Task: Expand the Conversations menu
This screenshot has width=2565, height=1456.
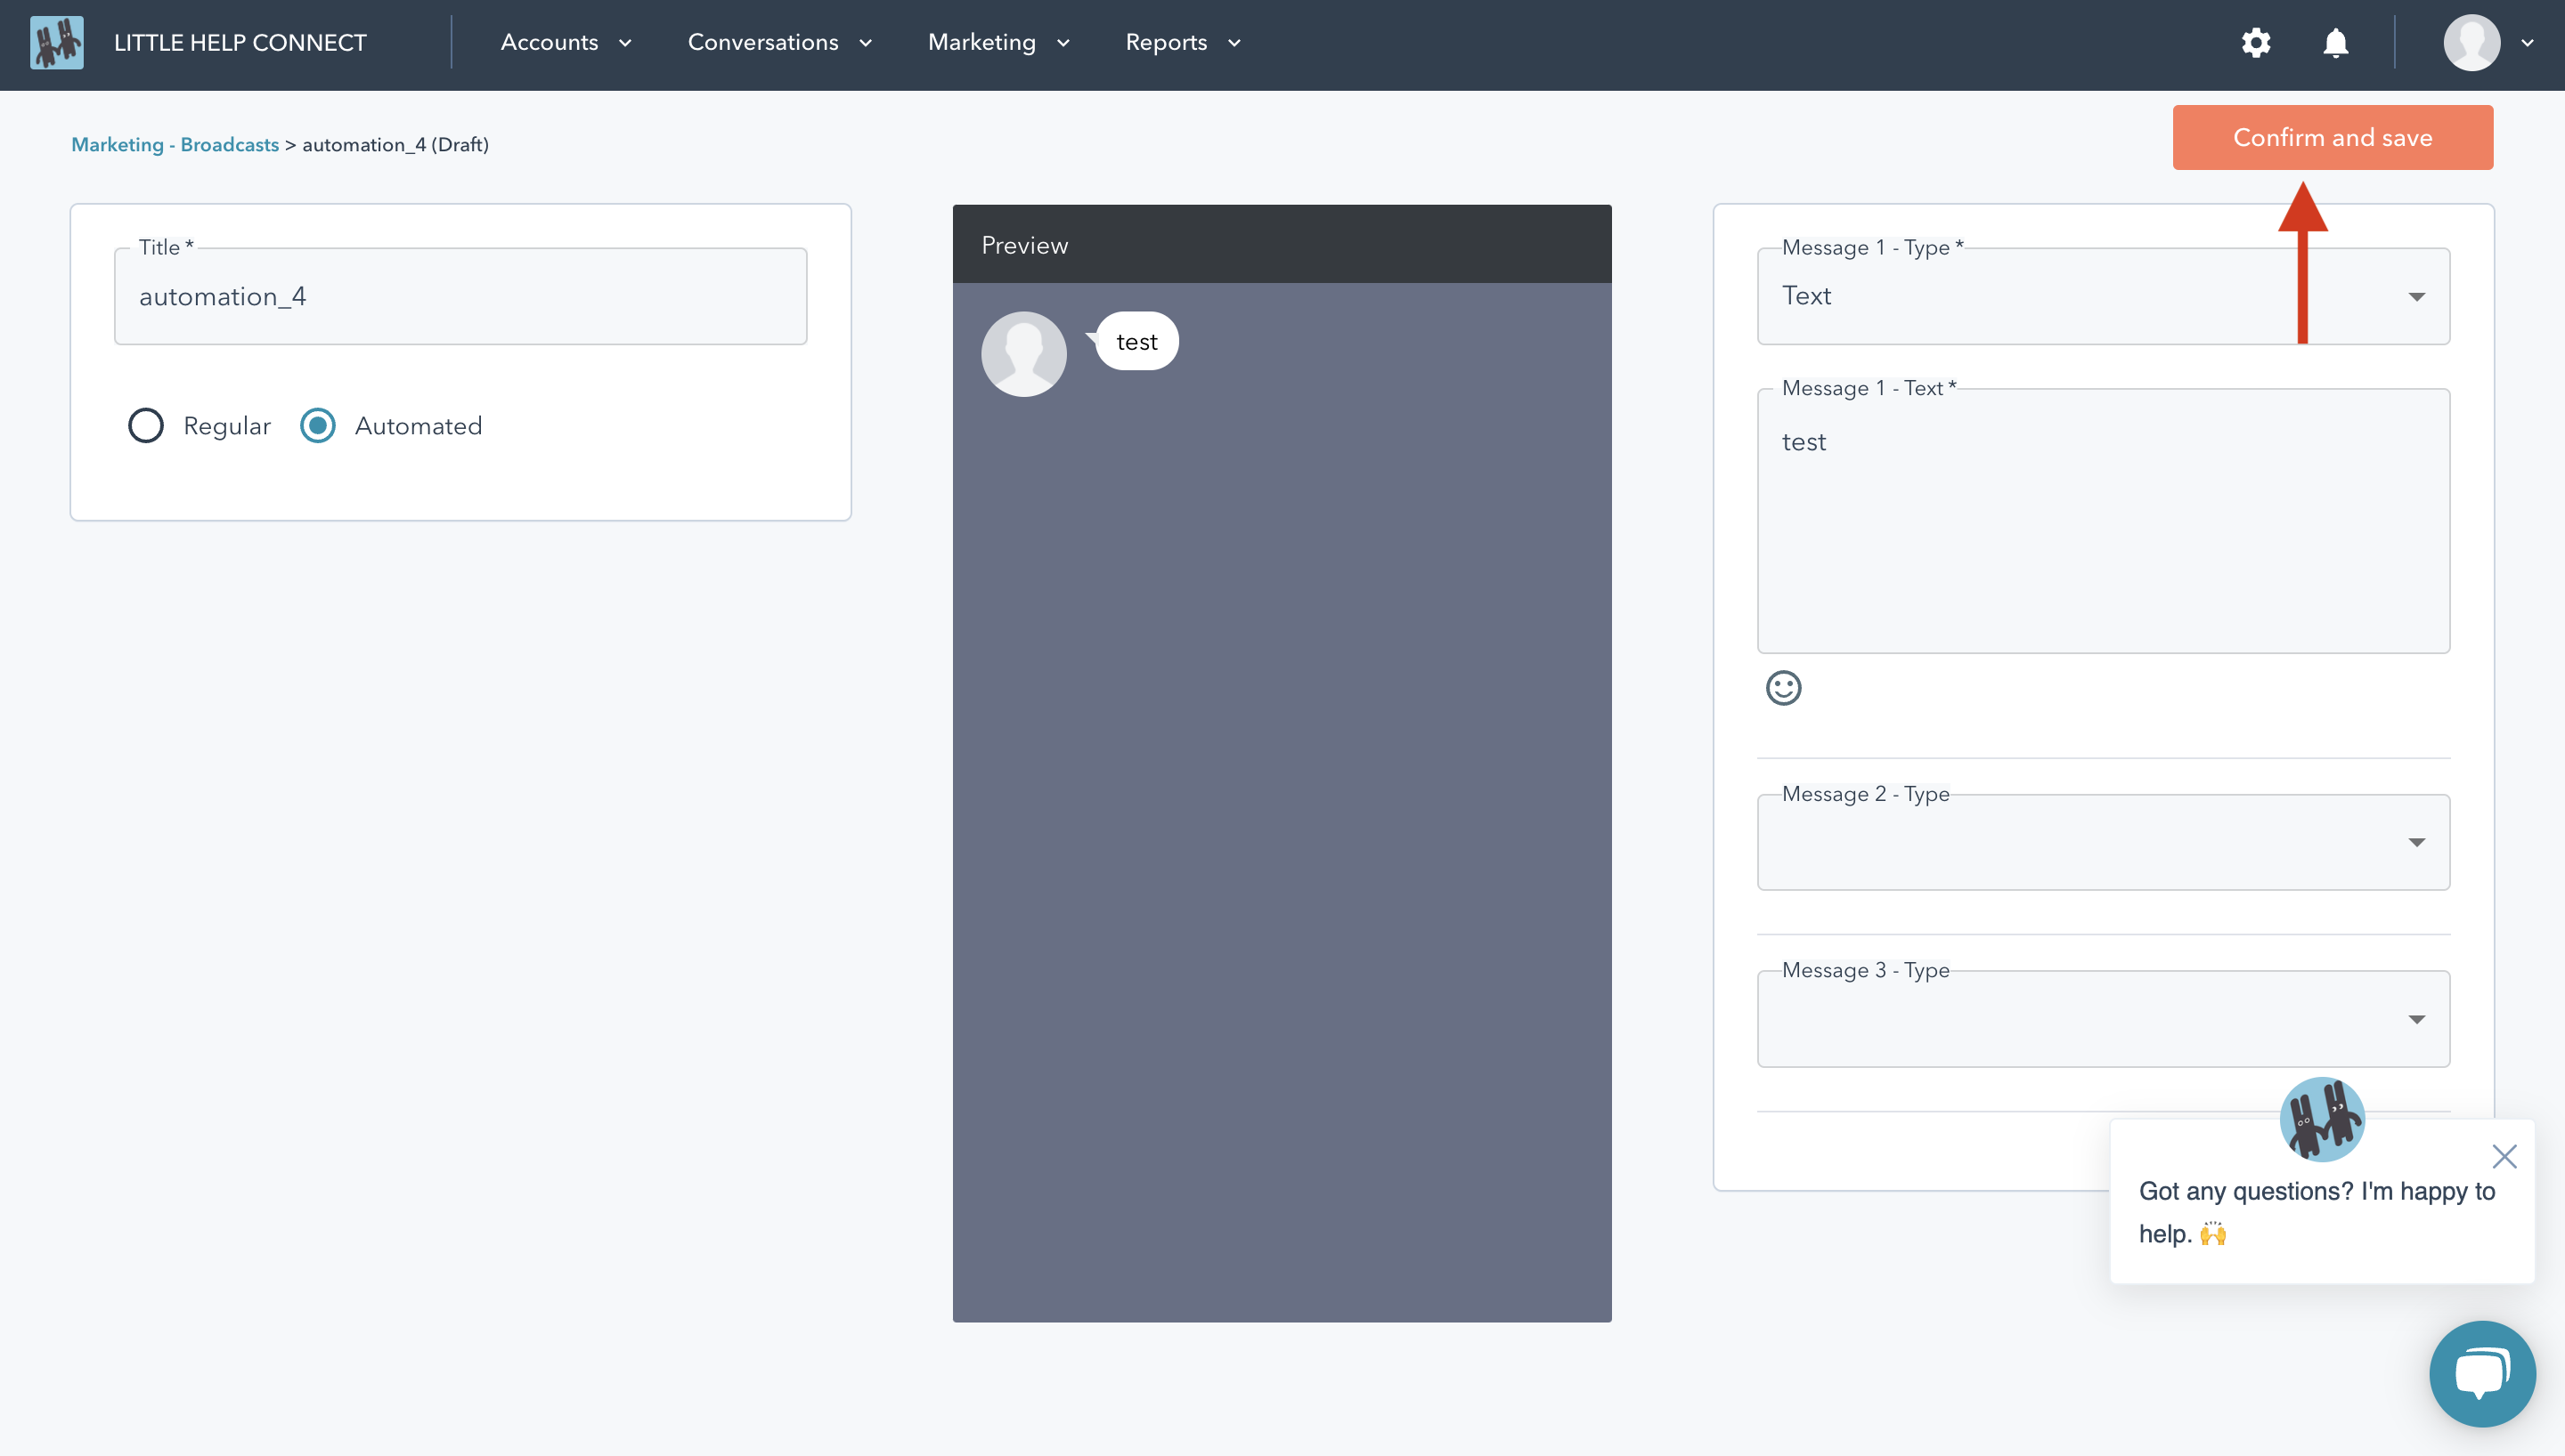Action: pos(780,43)
